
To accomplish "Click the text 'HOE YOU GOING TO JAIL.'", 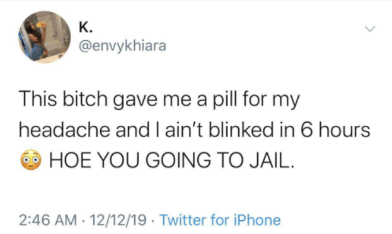I will [x=171, y=160].
